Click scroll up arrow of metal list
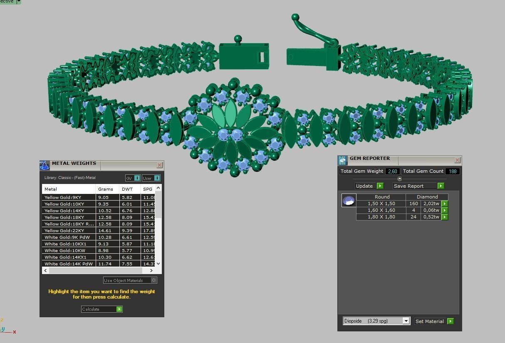Image resolution: width=505 pixels, height=343 pixels. click(158, 189)
